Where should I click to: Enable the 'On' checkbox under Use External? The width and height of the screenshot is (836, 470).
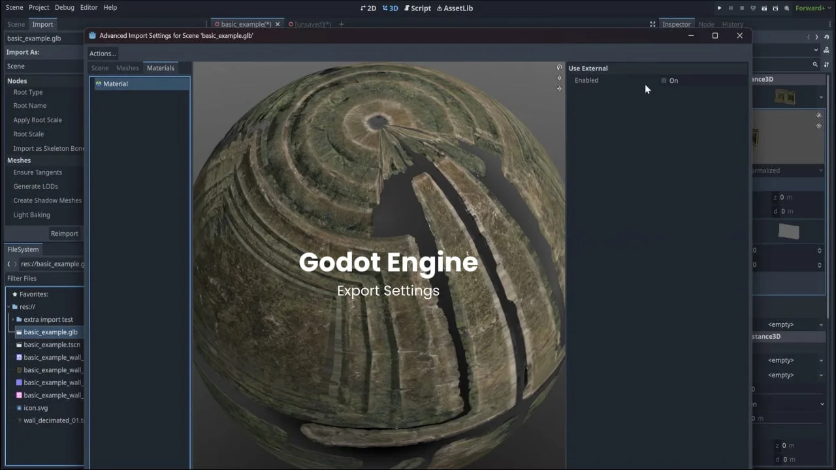(x=664, y=80)
